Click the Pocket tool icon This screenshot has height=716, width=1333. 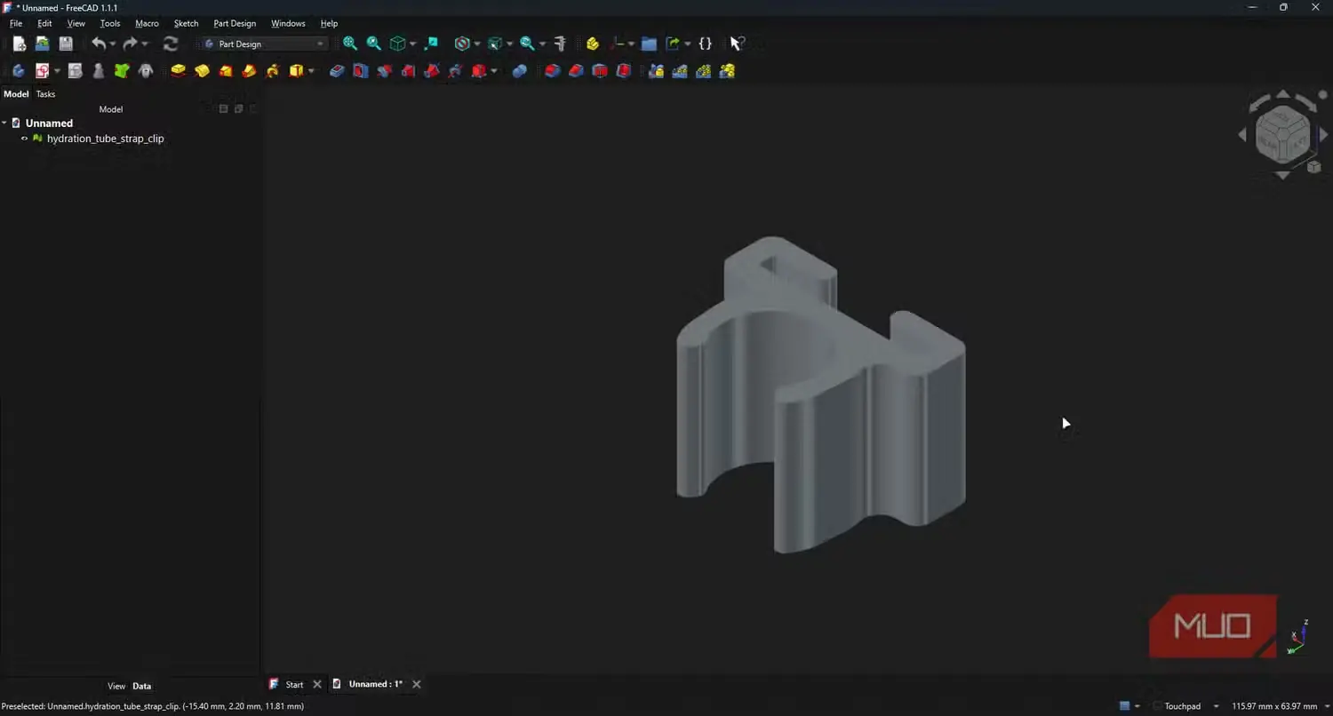pyautogui.click(x=337, y=71)
